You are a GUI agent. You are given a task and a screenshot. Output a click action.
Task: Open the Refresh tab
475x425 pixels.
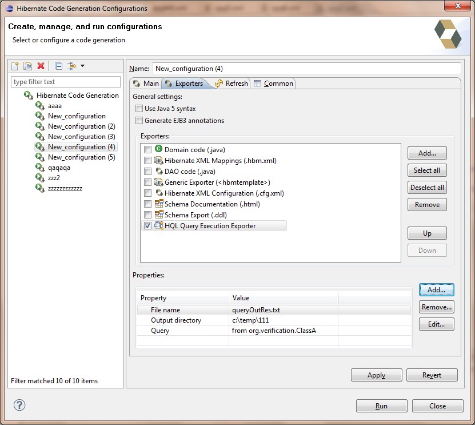[231, 84]
